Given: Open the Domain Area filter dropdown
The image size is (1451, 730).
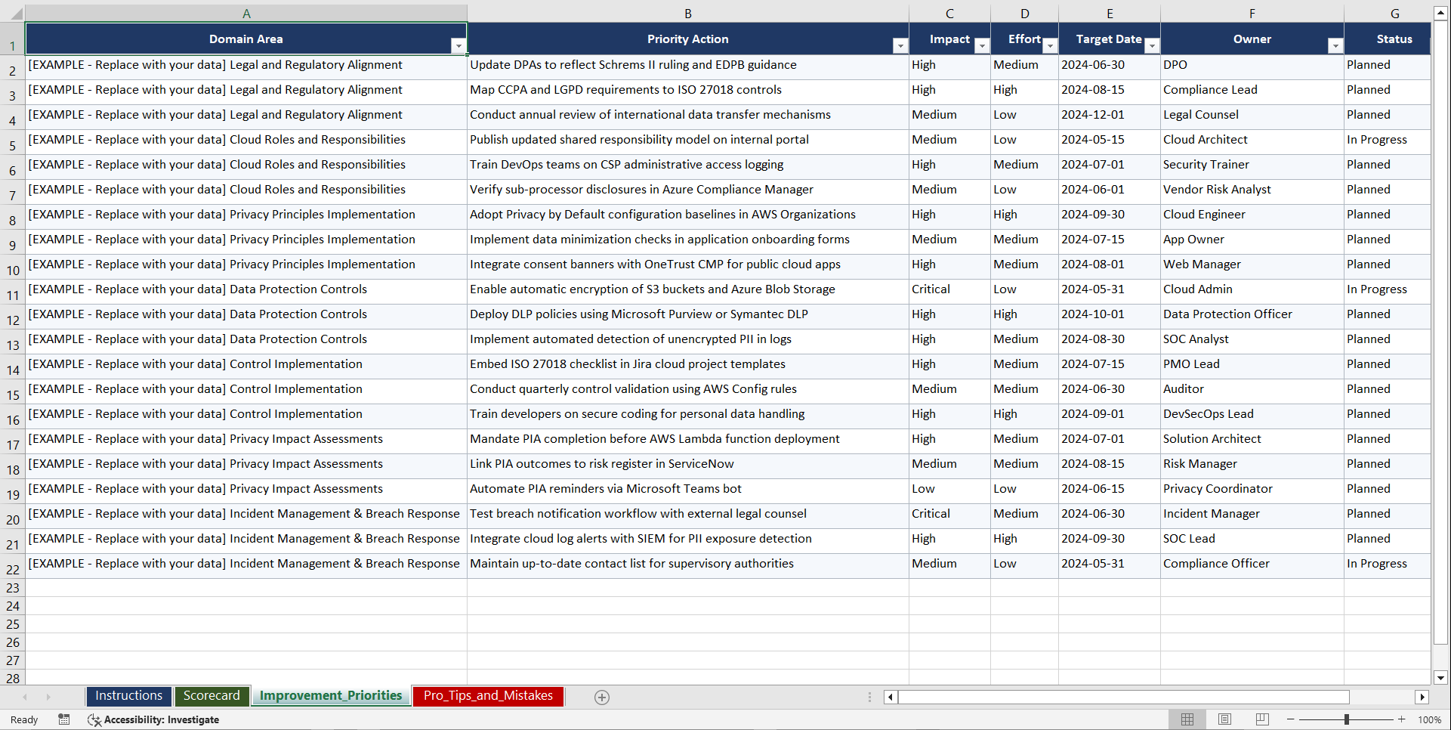Looking at the screenshot, I should [x=458, y=45].
